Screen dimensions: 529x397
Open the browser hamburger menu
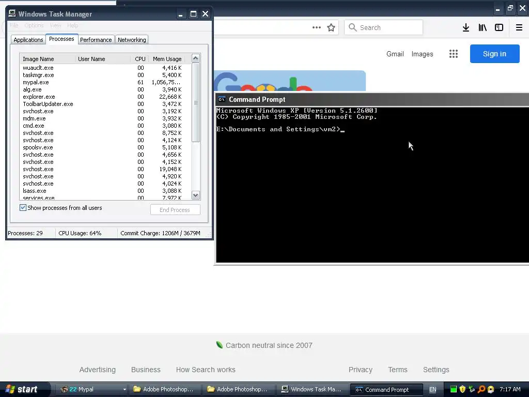pyautogui.click(x=519, y=27)
